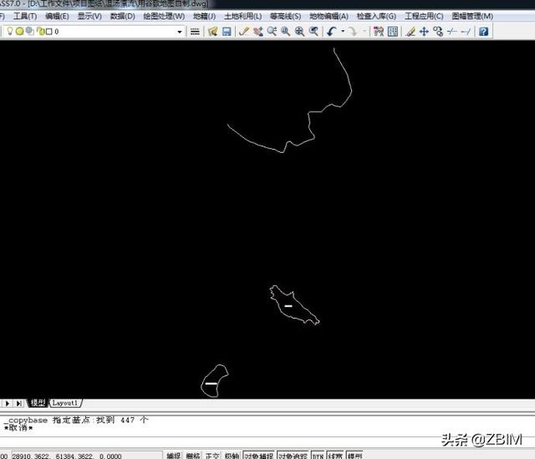Viewport: 535px width, 459px height.
Task: Toggle 模型 space button in status bar
Action: (354, 456)
